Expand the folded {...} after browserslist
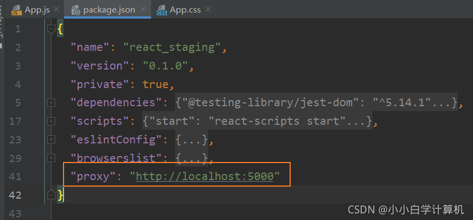 (192, 158)
